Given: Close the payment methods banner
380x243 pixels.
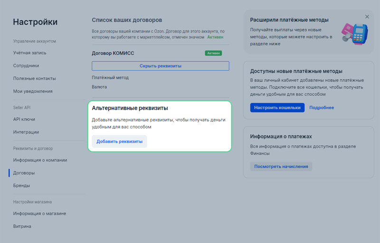Looking at the screenshot, I should (367, 17).
